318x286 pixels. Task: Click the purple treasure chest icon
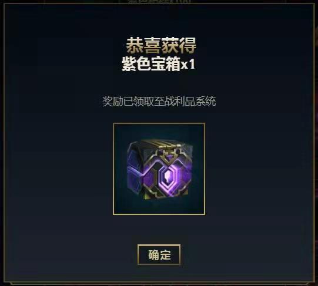(159, 170)
